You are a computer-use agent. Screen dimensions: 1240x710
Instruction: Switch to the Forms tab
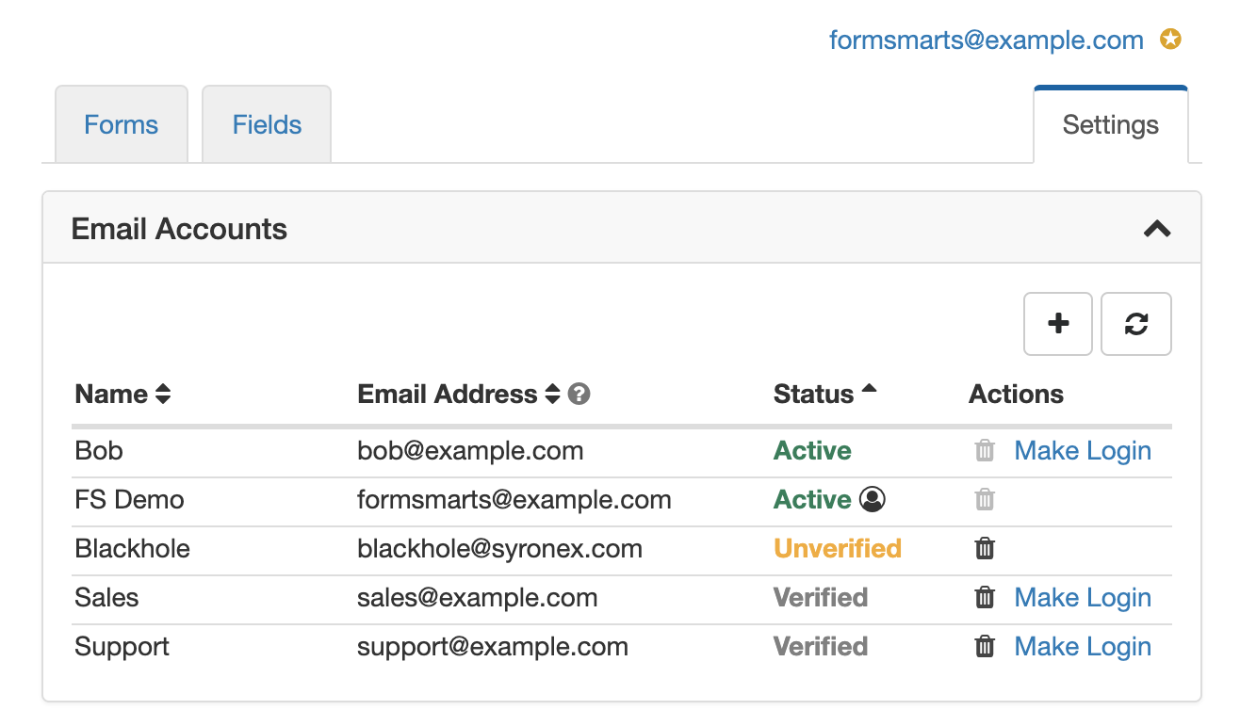coord(121,125)
